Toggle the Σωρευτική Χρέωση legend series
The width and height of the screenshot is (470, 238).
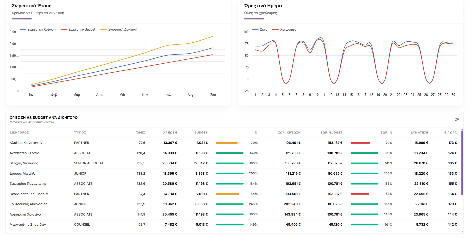pyautogui.click(x=38, y=30)
